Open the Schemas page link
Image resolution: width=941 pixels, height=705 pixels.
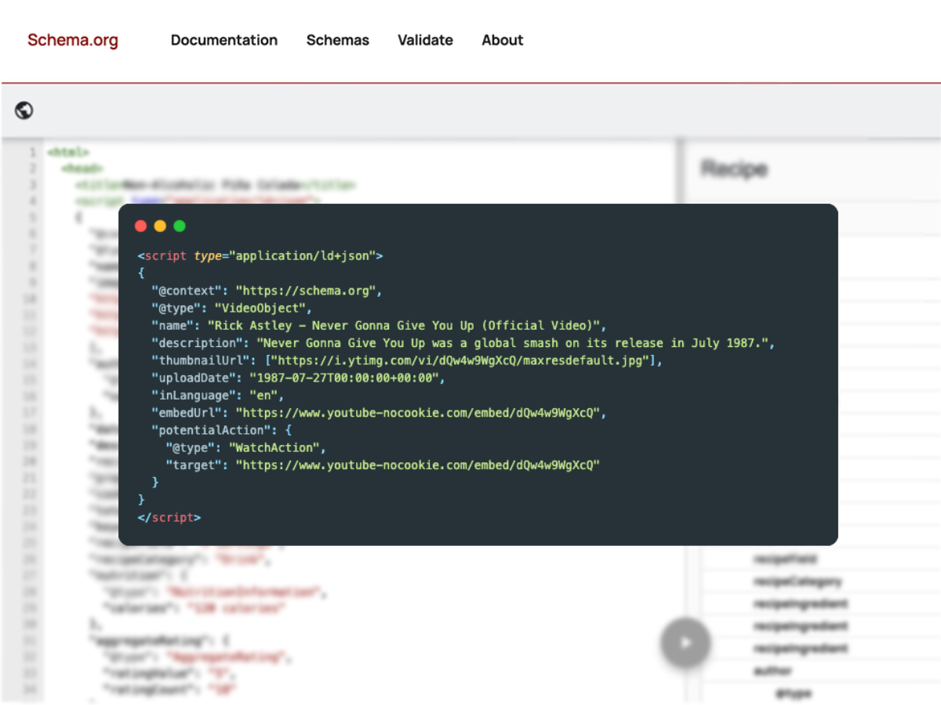(337, 40)
